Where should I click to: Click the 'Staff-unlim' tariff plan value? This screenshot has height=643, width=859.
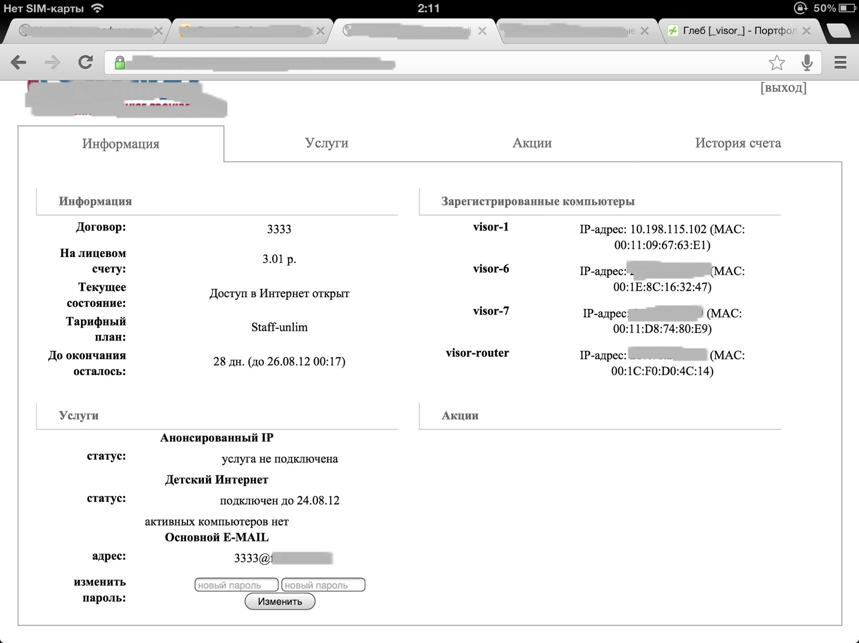(x=279, y=327)
